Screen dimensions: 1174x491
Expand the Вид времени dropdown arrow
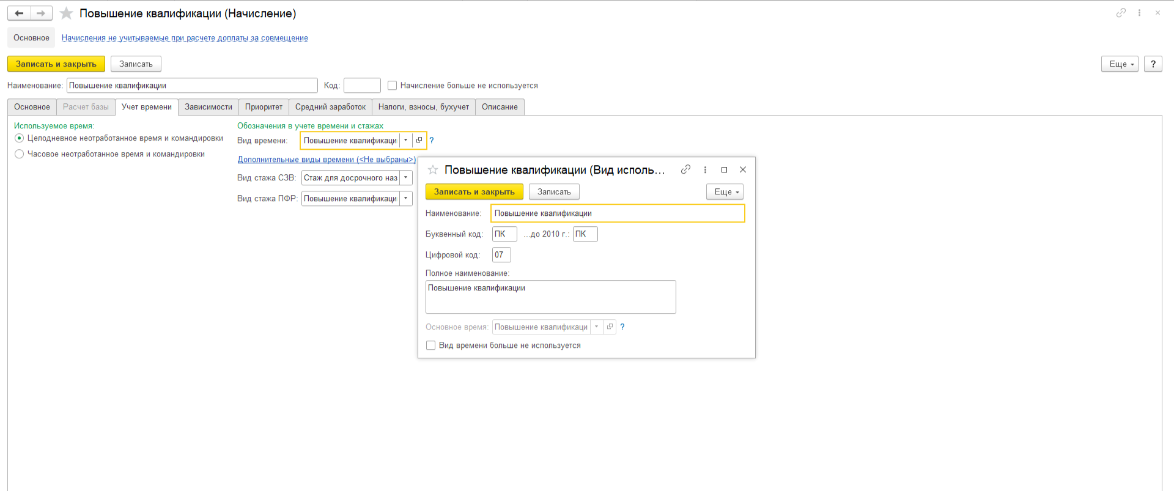pyautogui.click(x=405, y=140)
